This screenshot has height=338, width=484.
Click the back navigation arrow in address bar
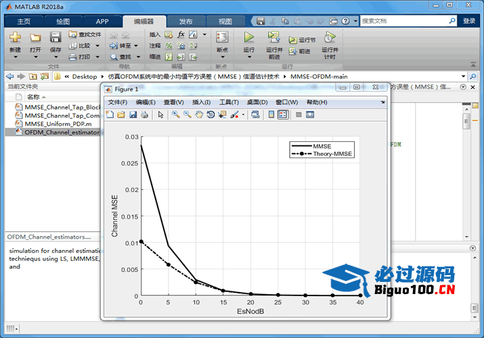[x=10, y=76]
